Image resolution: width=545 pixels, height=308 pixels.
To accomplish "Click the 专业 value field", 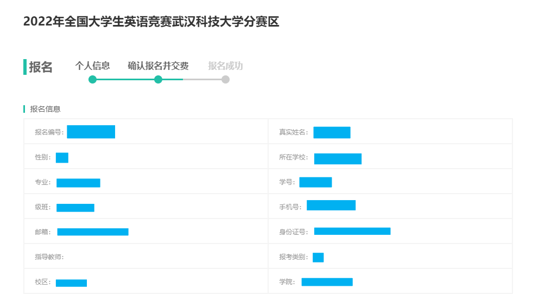I will pyautogui.click(x=78, y=183).
